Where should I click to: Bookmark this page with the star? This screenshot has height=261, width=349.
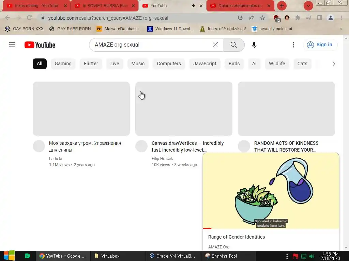coord(262,18)
